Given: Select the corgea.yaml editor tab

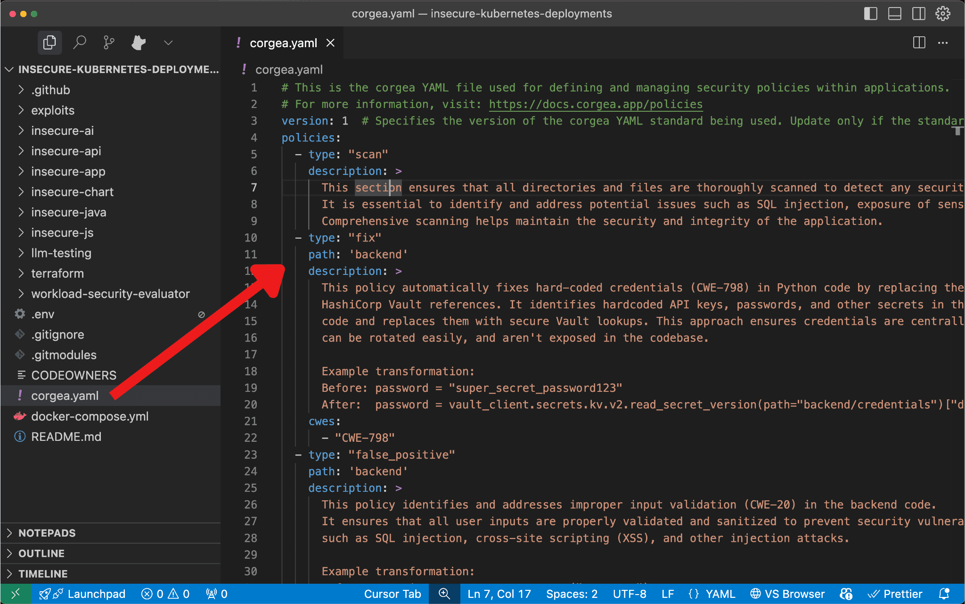Looking at the screenshot, I should (x=283, y=43).
